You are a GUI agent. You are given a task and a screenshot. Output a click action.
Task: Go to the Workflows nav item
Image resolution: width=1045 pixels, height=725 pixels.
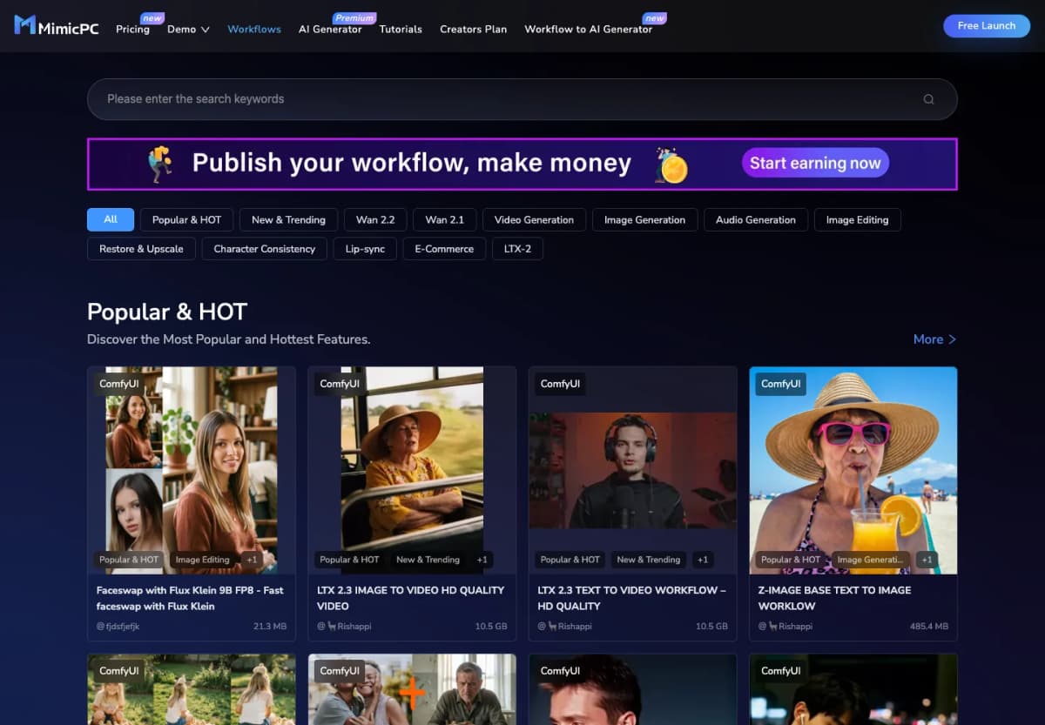tap(254, 29)
